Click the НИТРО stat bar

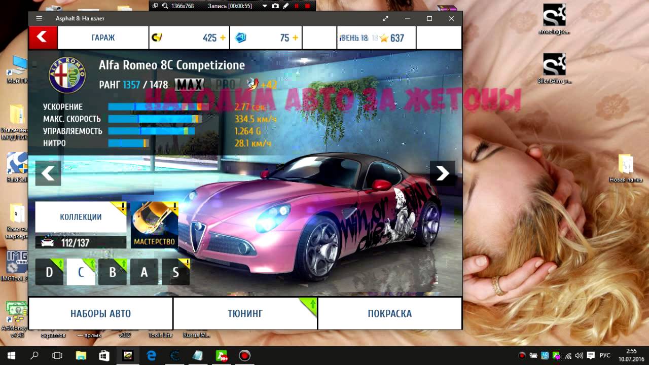point(128,143)
